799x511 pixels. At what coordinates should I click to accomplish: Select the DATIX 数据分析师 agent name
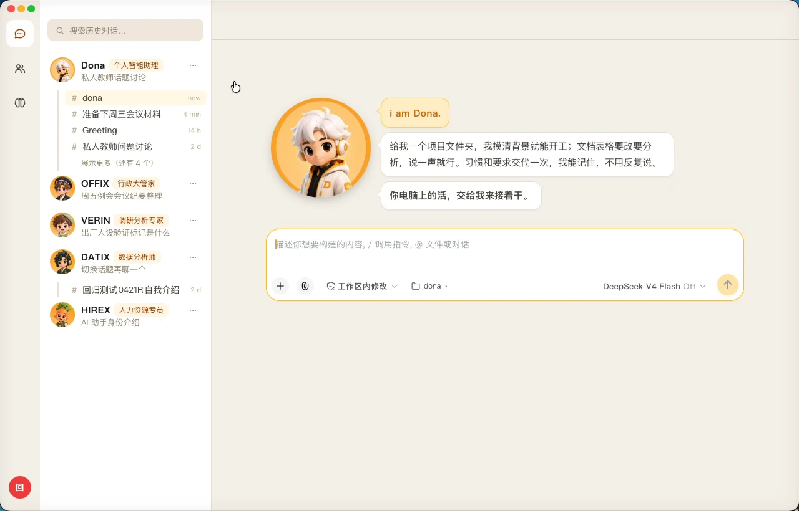point(121,257)
